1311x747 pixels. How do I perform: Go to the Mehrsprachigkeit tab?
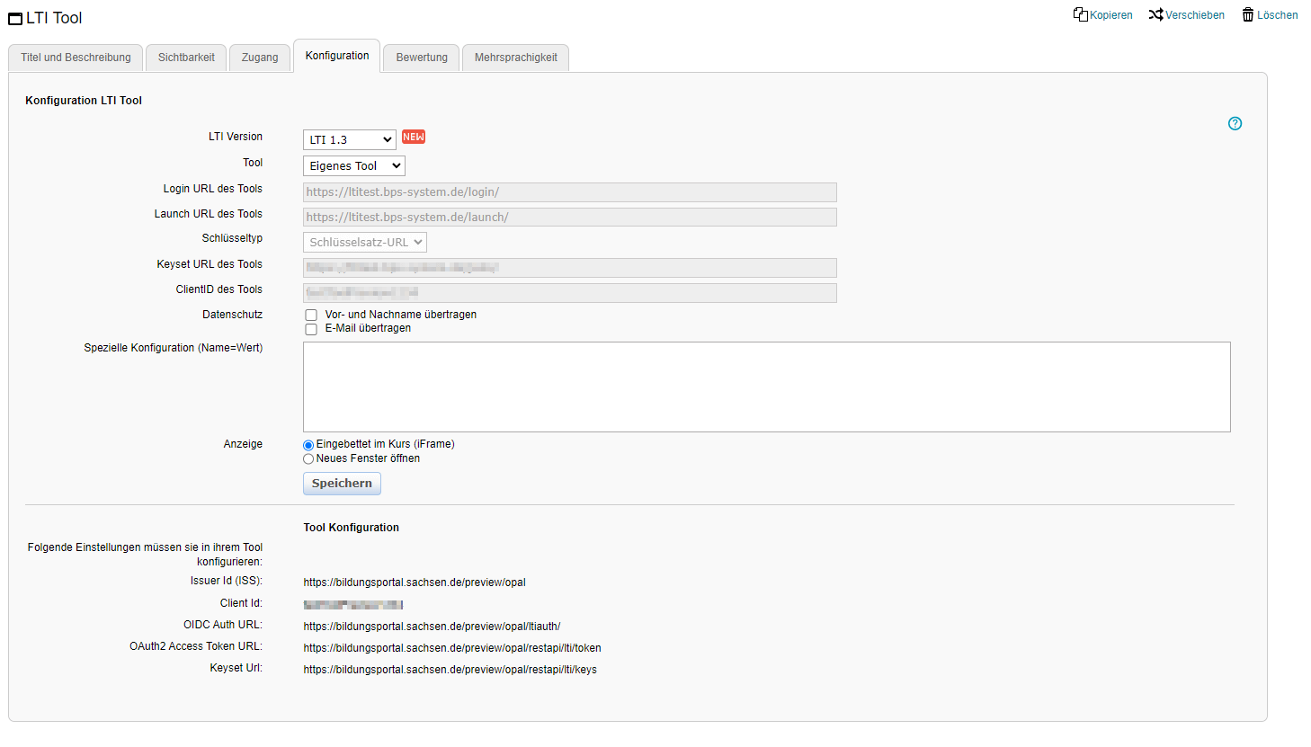(x=515, y=58)
